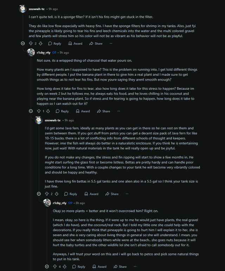Collapse r1cky_r4y's final reply thread
This screenshot has width=225, height=271.
point(47,267)
